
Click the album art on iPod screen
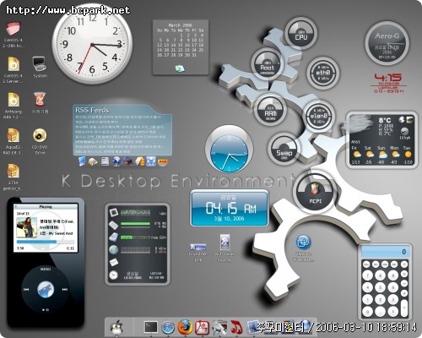click(27, 227)
